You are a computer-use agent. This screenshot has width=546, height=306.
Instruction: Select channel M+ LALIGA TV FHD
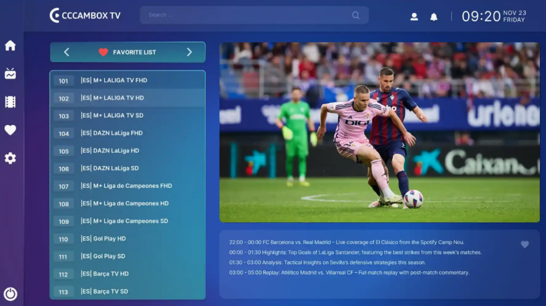[x=127, y=80]
